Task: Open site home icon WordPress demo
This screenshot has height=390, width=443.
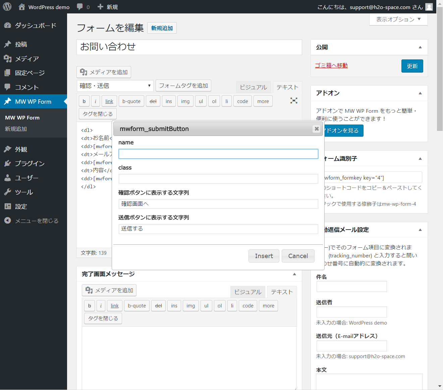Action: click(22, 7)
